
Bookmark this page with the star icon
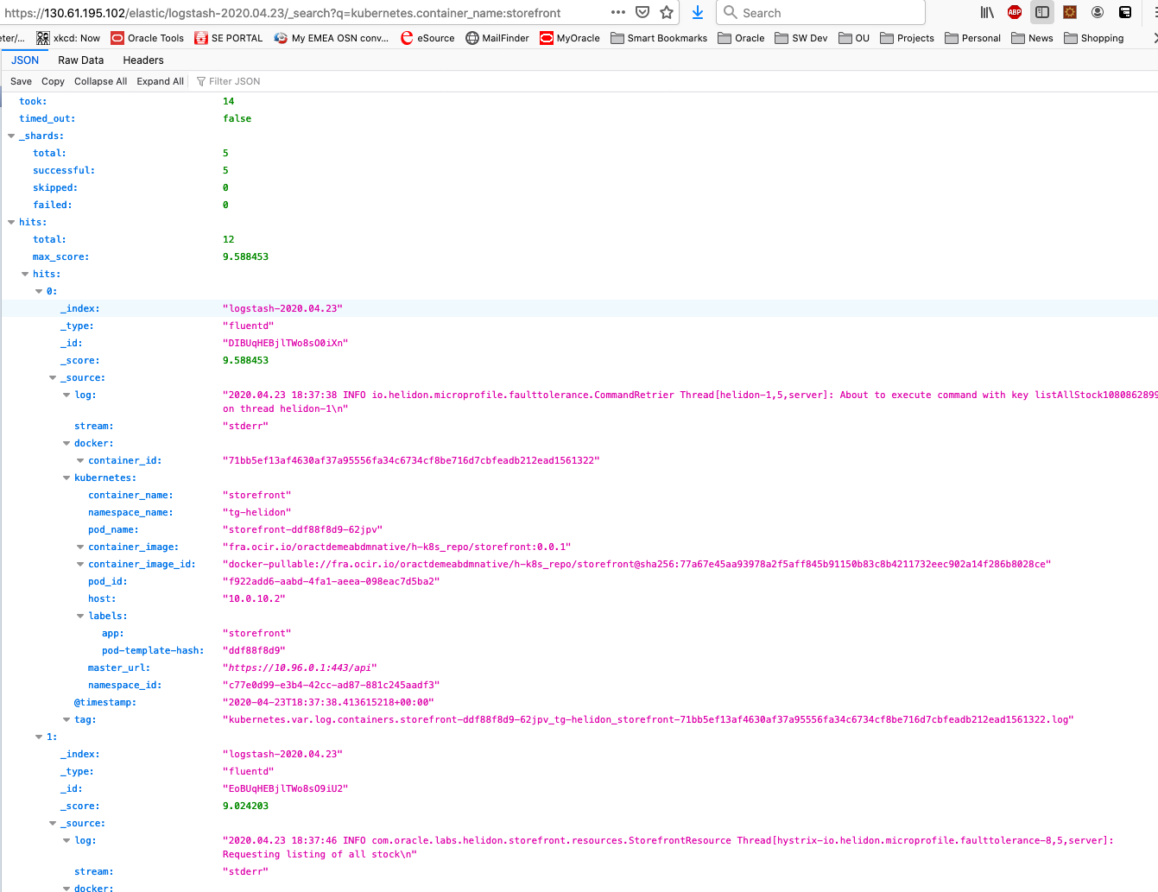tap(667, 12)
